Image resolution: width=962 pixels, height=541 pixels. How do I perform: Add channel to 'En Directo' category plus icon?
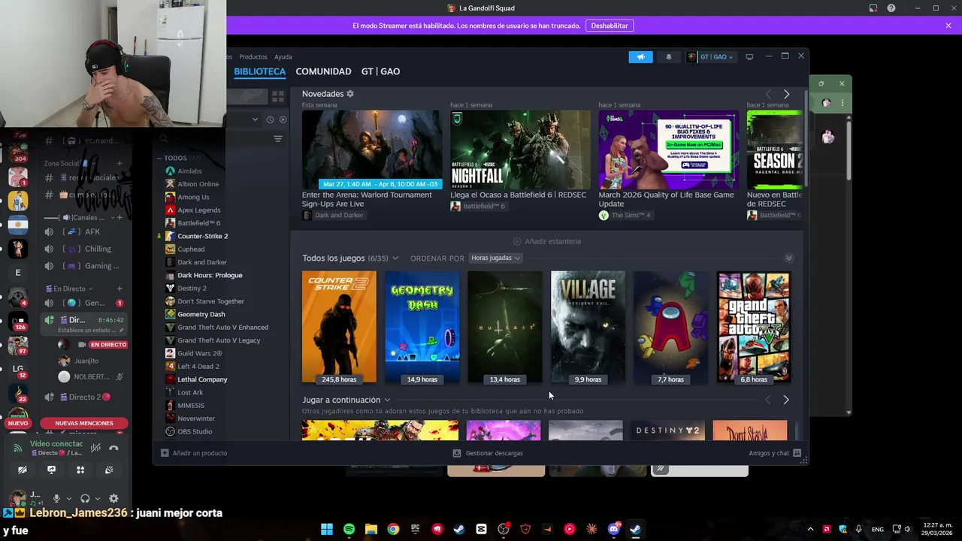point(119,289)
